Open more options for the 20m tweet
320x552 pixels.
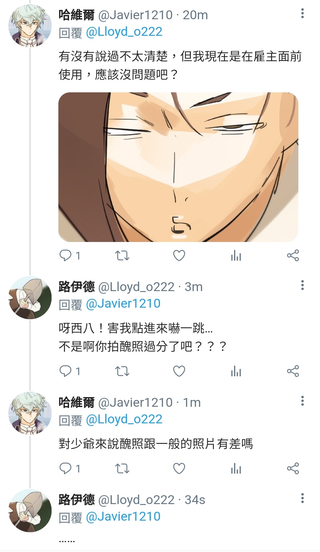(x=302, y=13)
